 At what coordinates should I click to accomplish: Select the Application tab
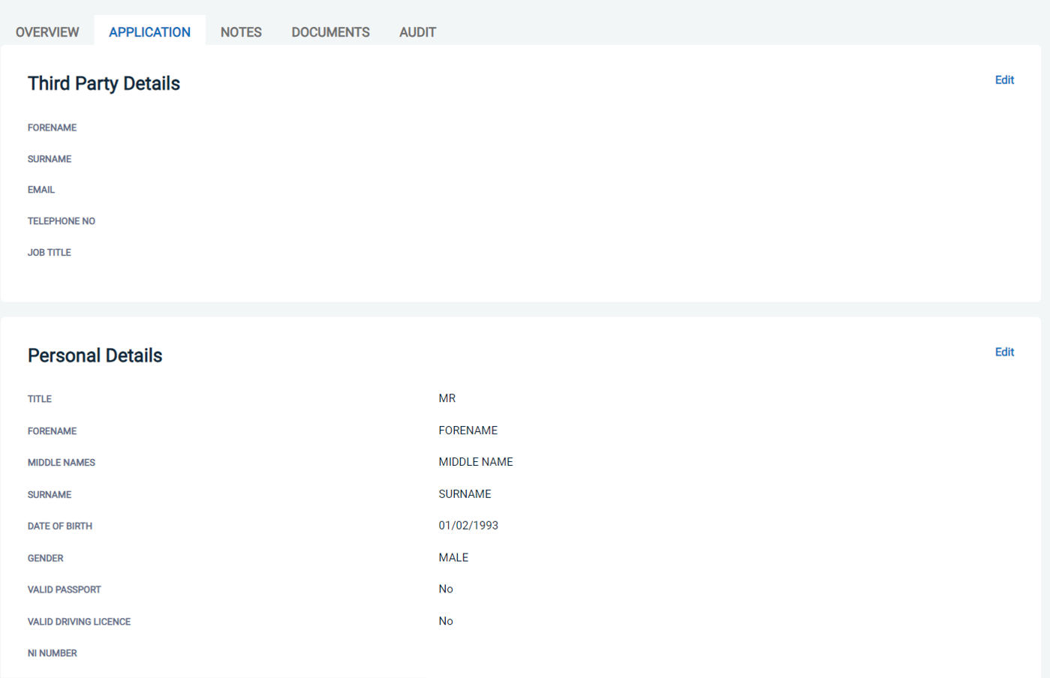coord(149,32)
